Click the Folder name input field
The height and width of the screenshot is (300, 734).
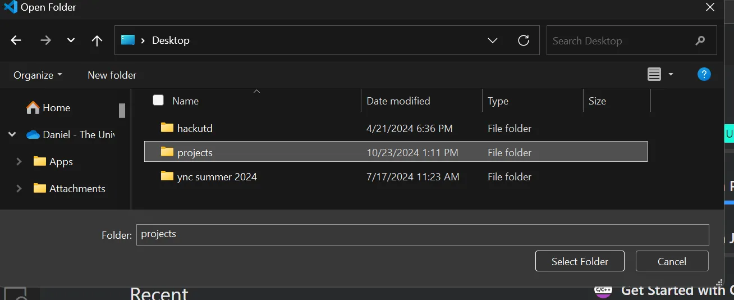422,234
